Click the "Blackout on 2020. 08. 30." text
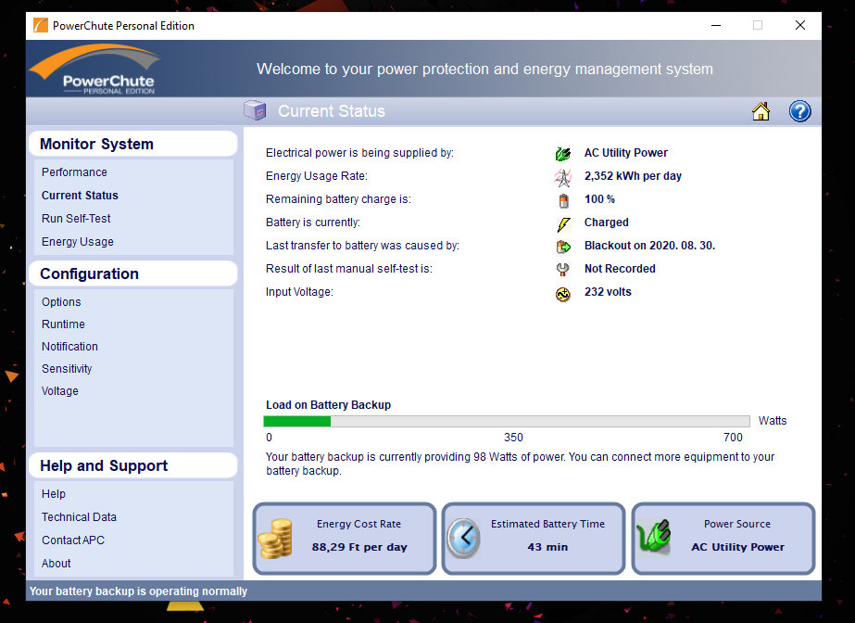The image size is (855, 623). 649,246
